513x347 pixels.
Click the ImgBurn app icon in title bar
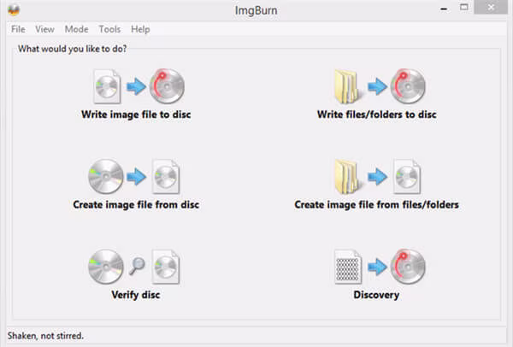click(x=13, y=9)
